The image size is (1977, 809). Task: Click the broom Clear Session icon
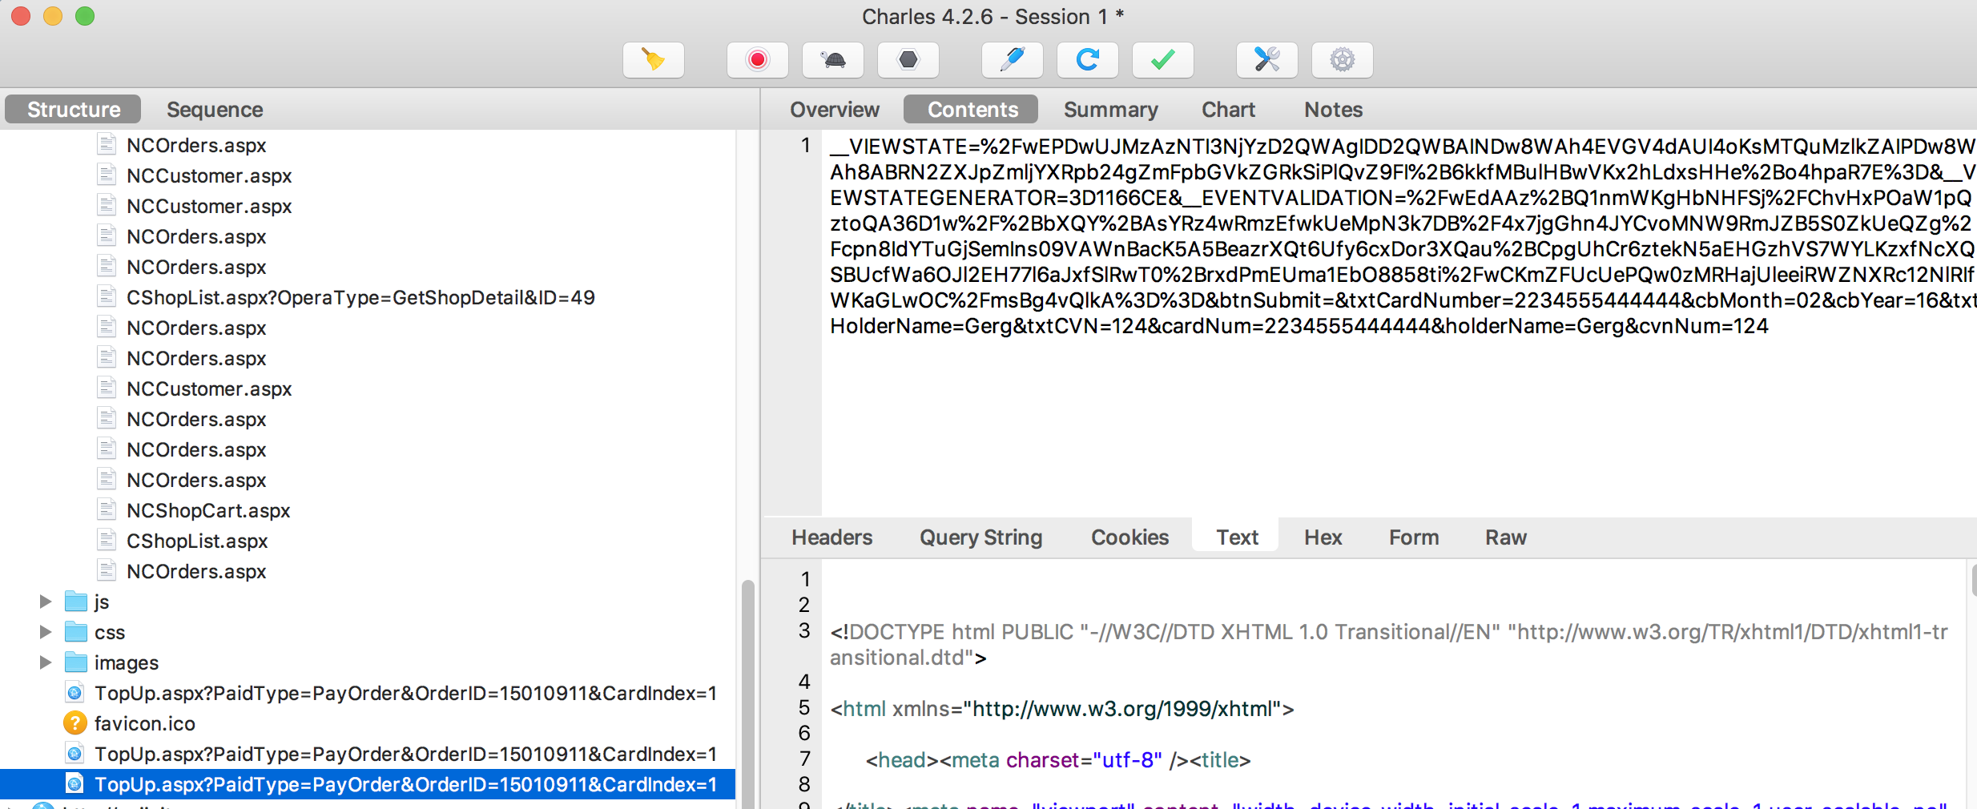click(x=653, y=60)
